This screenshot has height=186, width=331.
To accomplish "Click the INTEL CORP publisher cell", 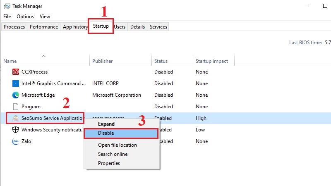I will (x=106, y=83).
